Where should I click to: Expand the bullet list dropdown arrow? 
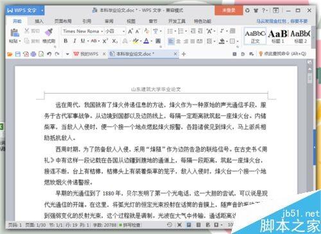175,31
